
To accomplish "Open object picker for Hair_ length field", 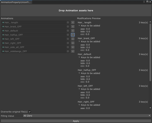I will [68, 22].
